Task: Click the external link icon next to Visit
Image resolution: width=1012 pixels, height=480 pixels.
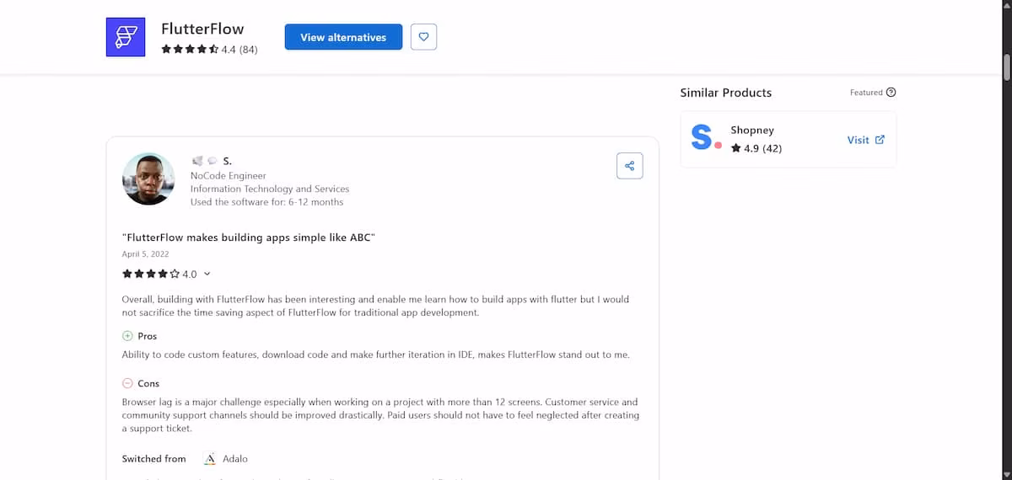Action: [880, 140]
